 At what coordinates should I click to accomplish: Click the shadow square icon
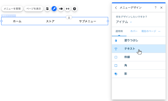coord(116,74)
